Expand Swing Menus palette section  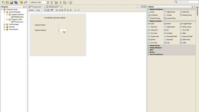[x=149, y=45]
